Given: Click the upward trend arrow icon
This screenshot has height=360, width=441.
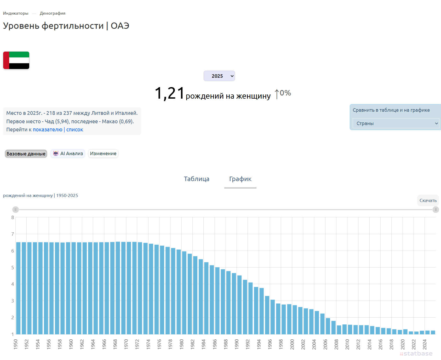Looking at the screenshot, I should tap(277, 94).
